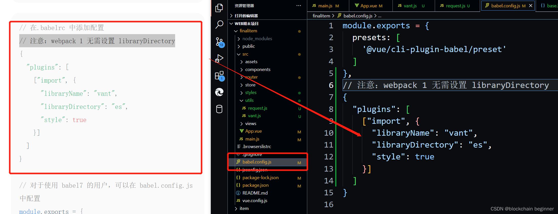Screen dimensions: 558x214
Task: Open vue.config.js in the explorer
Action: click(x=267, y=201)
